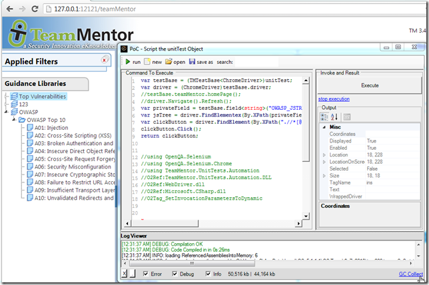Click the green run script icon

tap(128, 62)
